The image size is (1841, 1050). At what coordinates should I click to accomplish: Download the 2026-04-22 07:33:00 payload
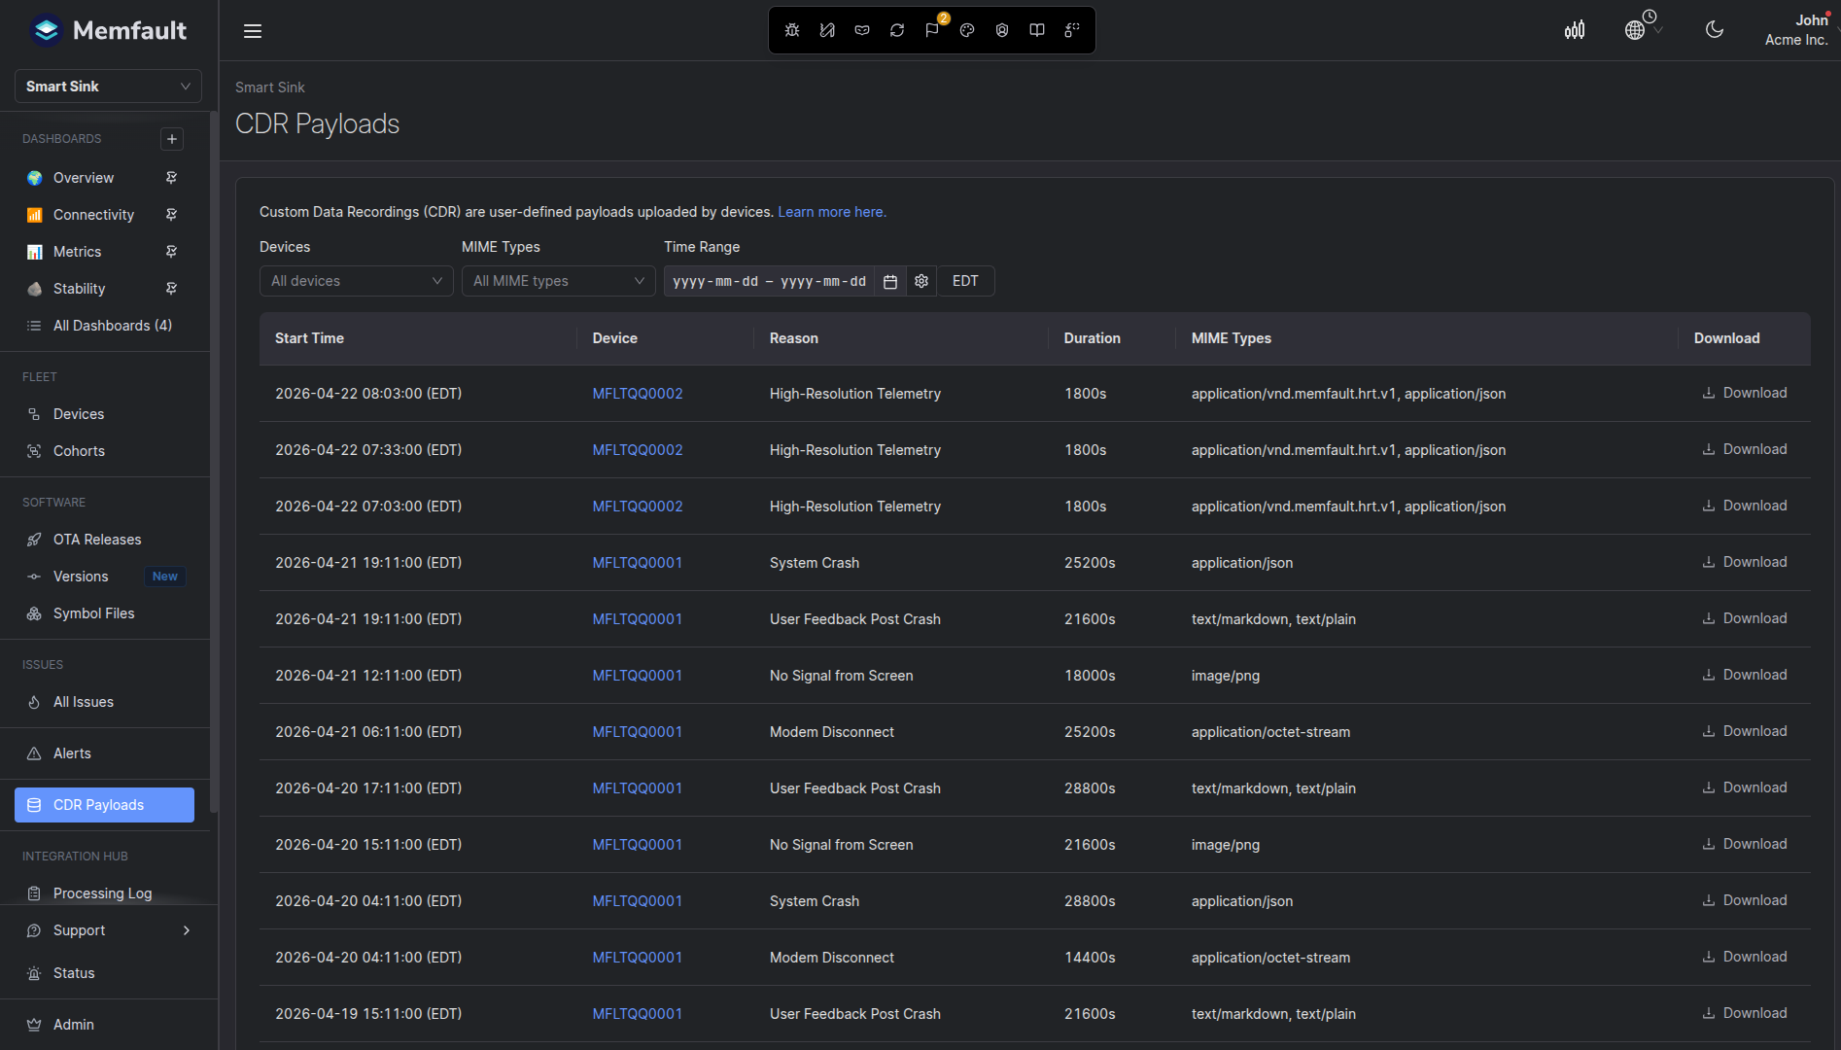pos(1745,449)
